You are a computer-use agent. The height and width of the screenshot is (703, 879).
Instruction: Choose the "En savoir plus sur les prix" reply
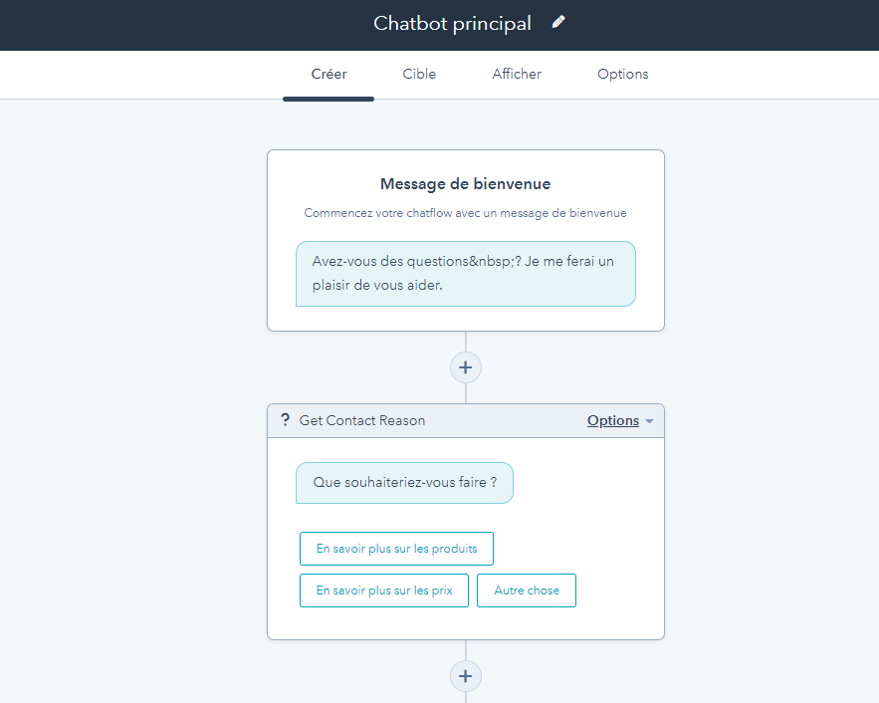click(x=384, y=590)
